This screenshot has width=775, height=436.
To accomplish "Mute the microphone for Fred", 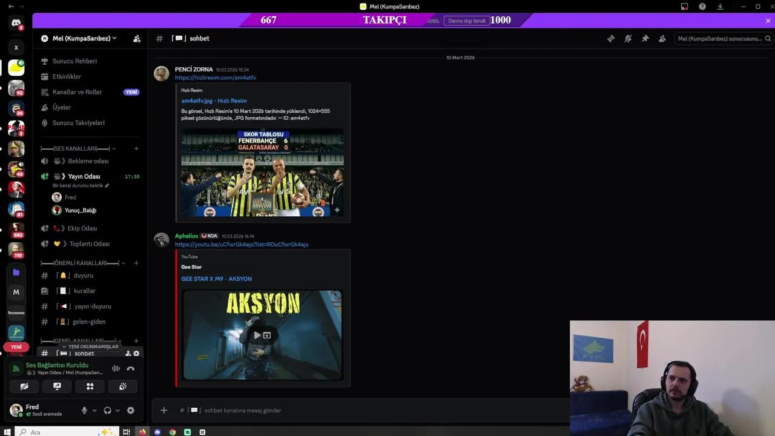I will (x=84, y=410).
